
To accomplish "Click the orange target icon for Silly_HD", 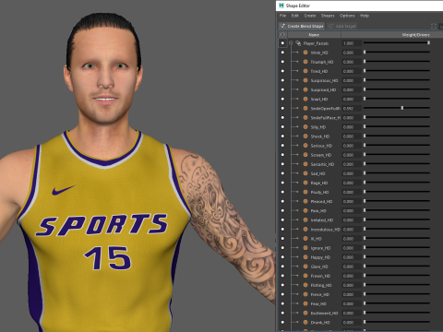I will tap(305, 127).
